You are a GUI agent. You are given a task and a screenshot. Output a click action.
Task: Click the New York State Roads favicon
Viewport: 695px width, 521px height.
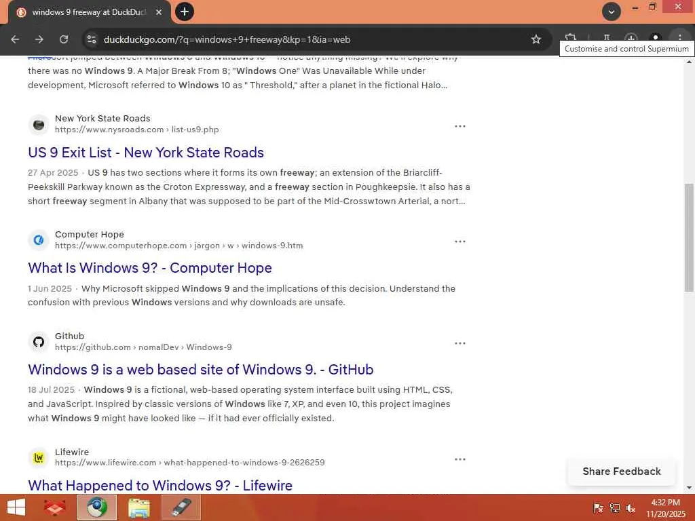39,125
